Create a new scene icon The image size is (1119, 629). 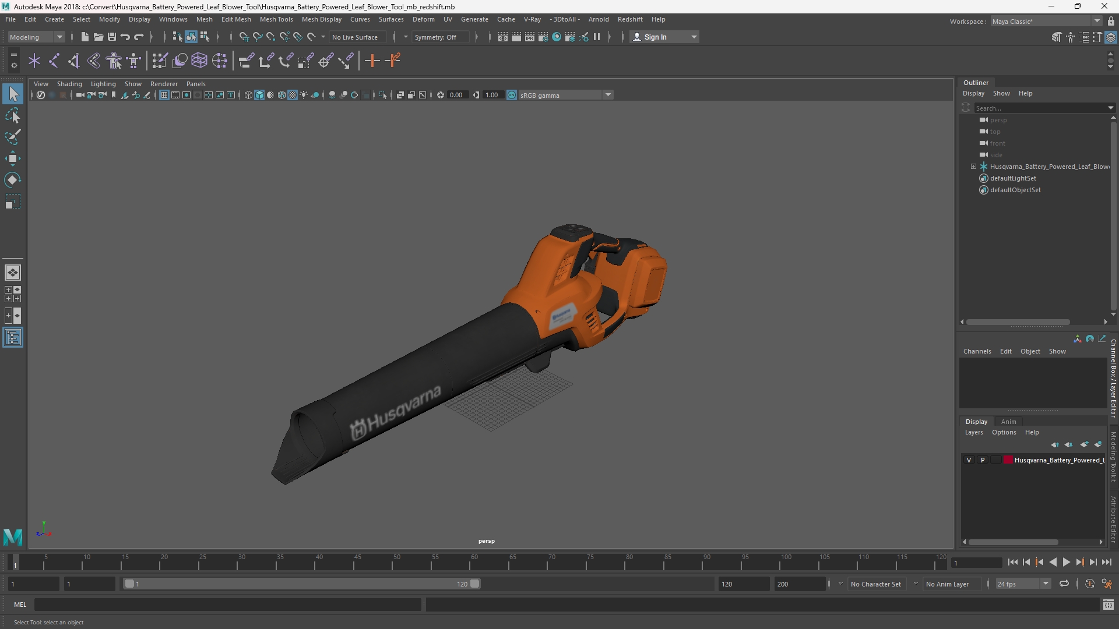85,37
